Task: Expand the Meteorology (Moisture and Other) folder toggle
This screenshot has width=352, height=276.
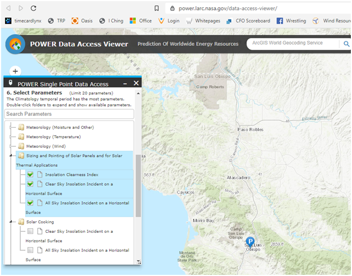Action: pyautogui.click(x=10, y=127)
